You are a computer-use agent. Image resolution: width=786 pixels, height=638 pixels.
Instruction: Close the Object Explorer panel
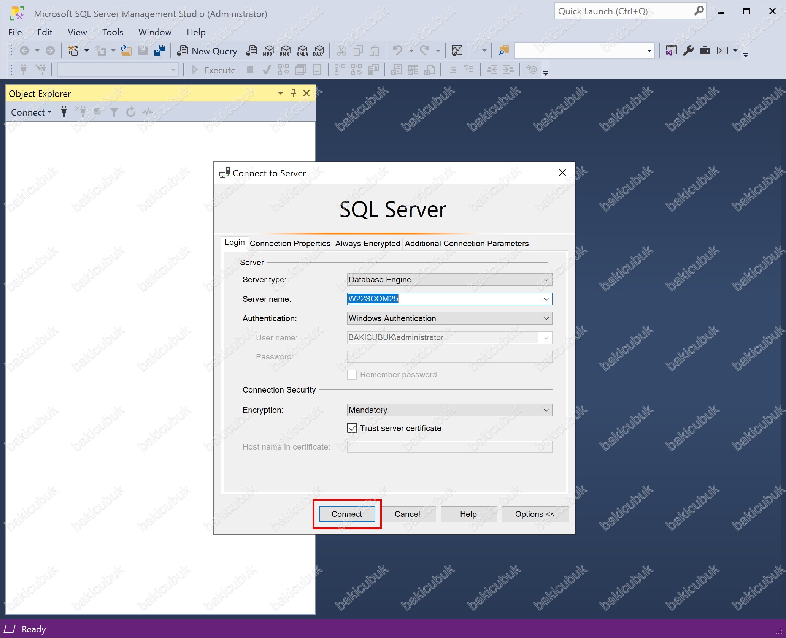tap(306, 93)
